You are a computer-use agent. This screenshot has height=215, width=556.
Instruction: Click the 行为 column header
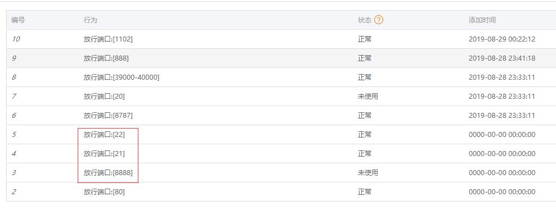tap(91, 20)
